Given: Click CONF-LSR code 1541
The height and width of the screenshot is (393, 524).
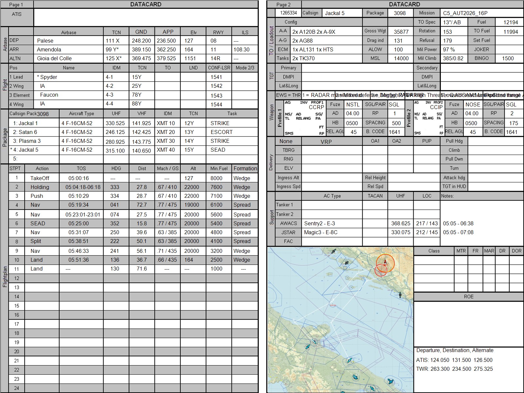Looking at the screenshot, I should tap(219, 77).
